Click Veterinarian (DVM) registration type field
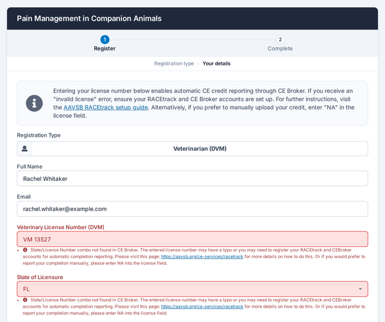 (x=193, y=149)
